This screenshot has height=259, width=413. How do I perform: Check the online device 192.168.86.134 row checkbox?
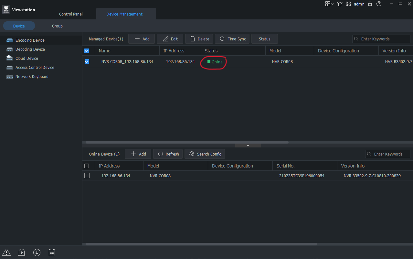(x=87, y=176)
